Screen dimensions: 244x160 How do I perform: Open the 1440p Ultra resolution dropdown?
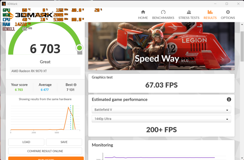click(x=161, y=119)
